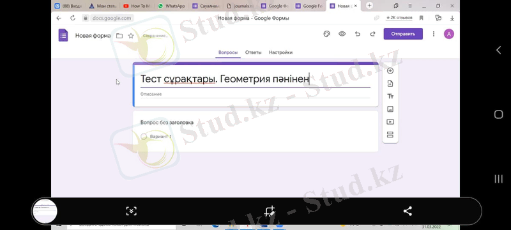Viewport: 511px width, 230px height.
Task: Star the form Новая форма
Action: (x=131, y=36)
